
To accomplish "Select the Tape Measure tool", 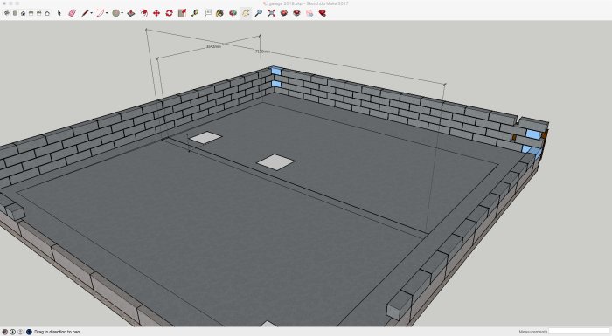I will tap(195, 13).
